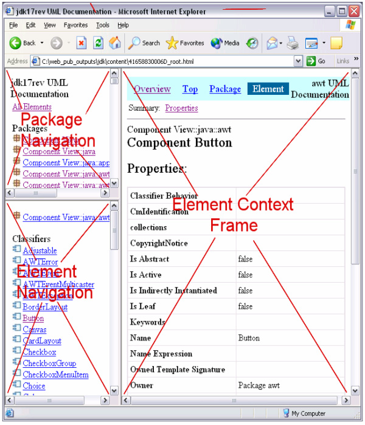Click content frame vertical scrollbar thumb

click(x=355, y=171)
